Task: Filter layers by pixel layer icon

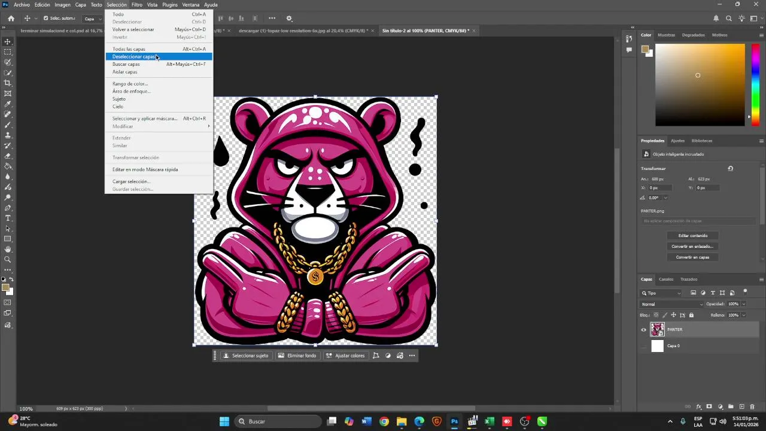Action: 693,293
